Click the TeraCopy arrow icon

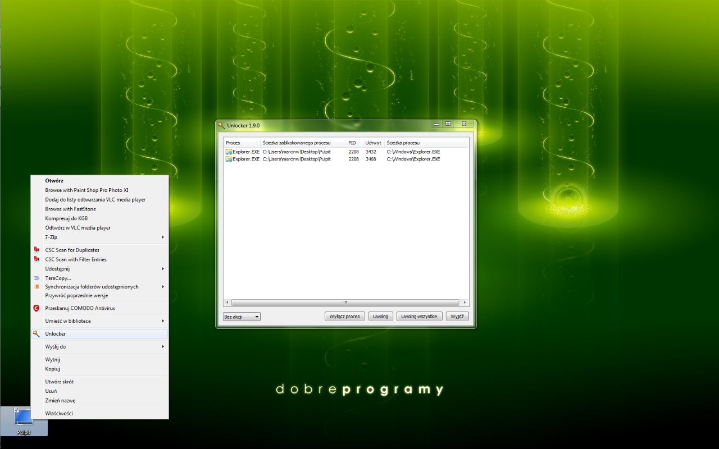click(x=37, y=278)
